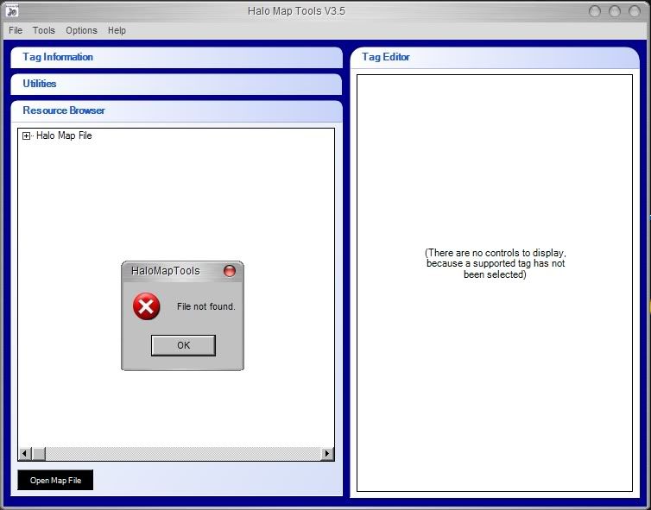Viewport: 651px width, 510px height.
Task: Click the Halo Map Tools V3.5 title text
Action: [x=296, y=11]
